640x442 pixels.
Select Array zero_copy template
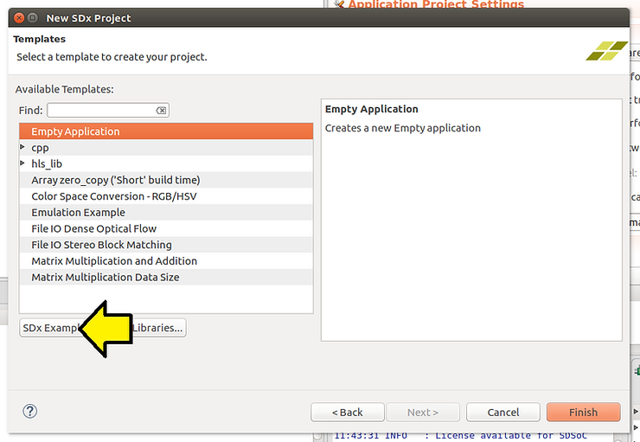pyautogui.click(x=115, y=180)
